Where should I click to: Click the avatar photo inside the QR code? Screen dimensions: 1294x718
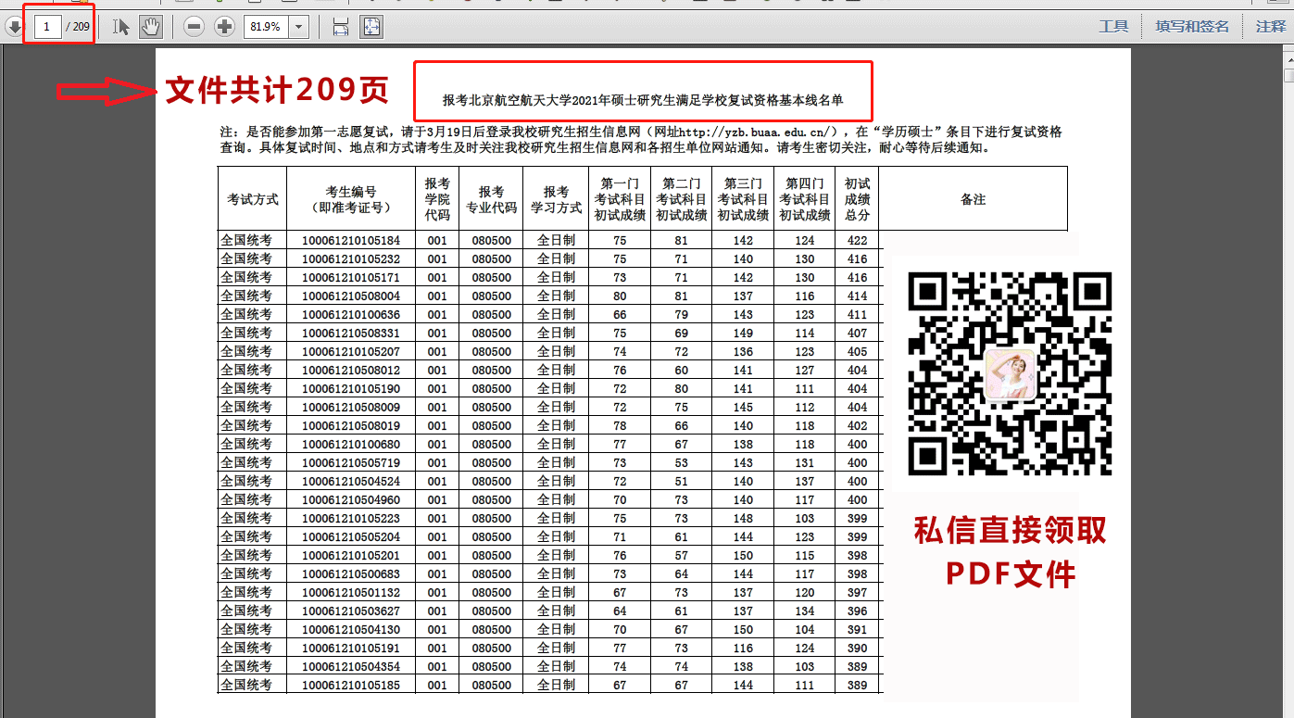pos(1010,374)
